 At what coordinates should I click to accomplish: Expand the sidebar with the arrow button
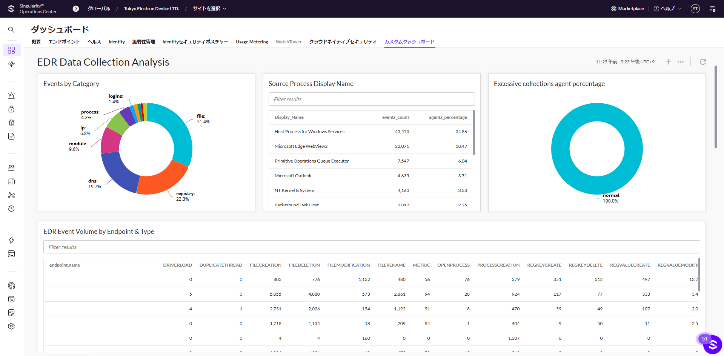(76, 9)
